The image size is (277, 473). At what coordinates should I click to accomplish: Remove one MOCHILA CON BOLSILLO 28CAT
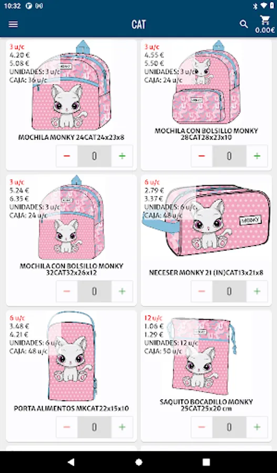coord(202,156)
